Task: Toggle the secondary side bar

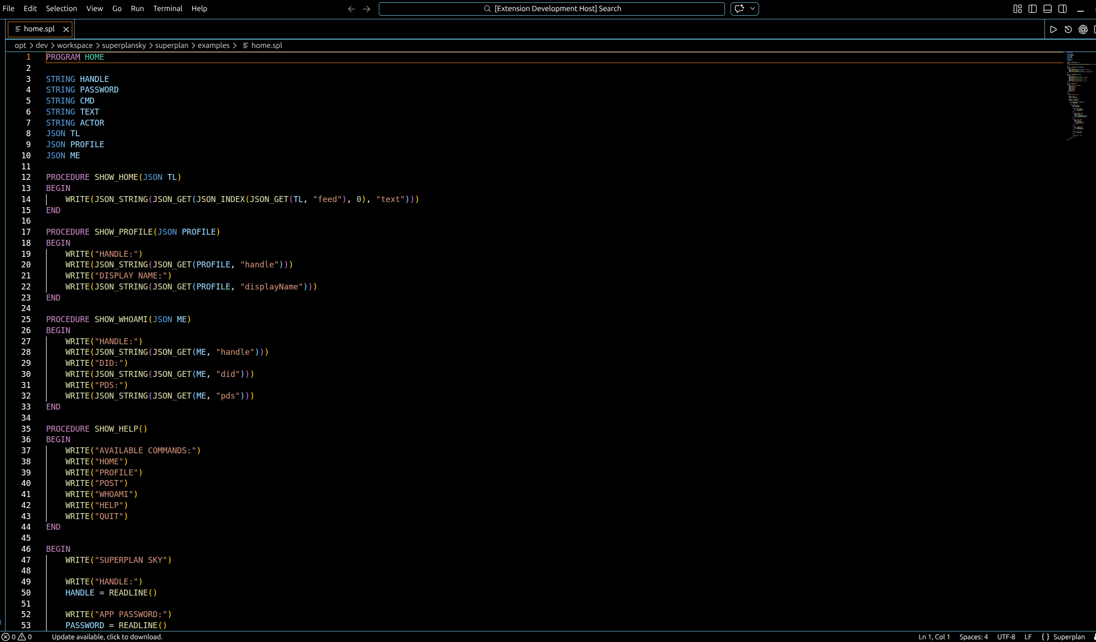Action: pyautogui.click(x=1062, y=9)
